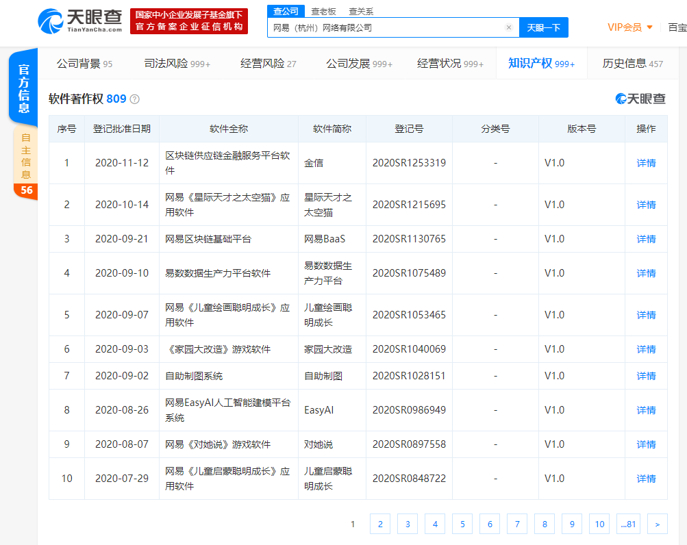Select the 官方信息 side tab
Viewport: 687px width, 545px height.
pyautogui.click(x=24, y=88)
